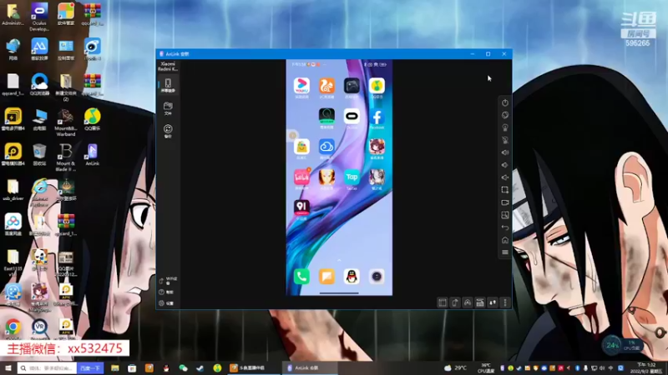Click the clock and date in taskbar

[646, 368]
